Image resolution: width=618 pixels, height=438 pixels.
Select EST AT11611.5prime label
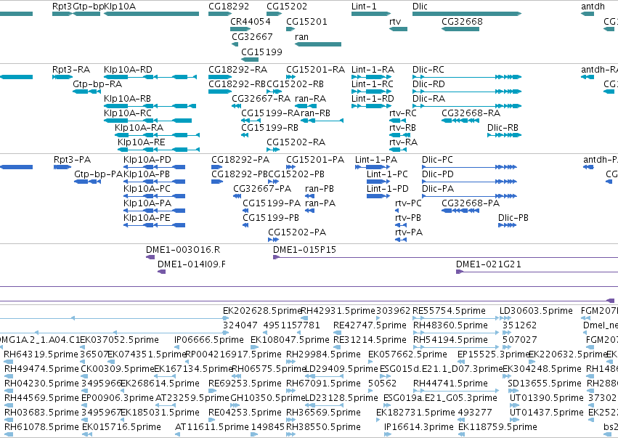point(211,427)
